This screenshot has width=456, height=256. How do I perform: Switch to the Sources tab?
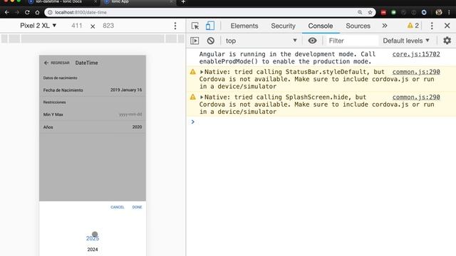click(358, 26)
